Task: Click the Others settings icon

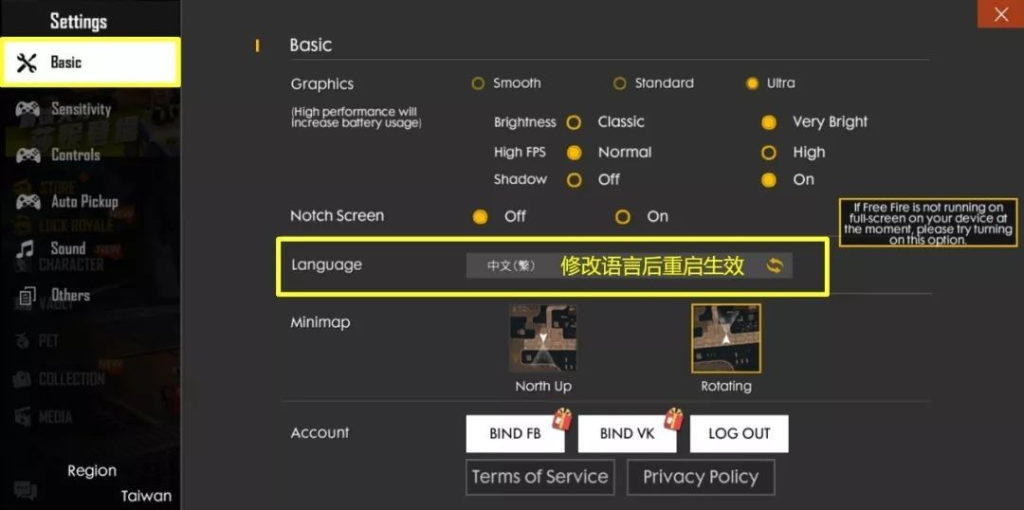Action: point(27,296)
